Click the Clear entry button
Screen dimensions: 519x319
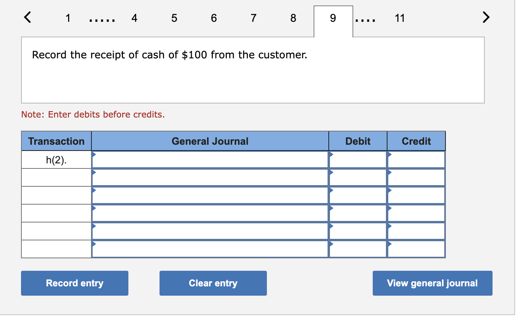point(213,283)
